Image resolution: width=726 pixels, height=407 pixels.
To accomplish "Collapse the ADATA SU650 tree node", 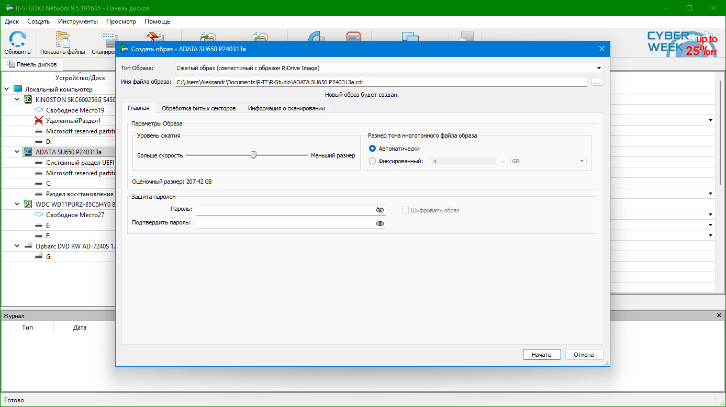I will tap(17, 152).
